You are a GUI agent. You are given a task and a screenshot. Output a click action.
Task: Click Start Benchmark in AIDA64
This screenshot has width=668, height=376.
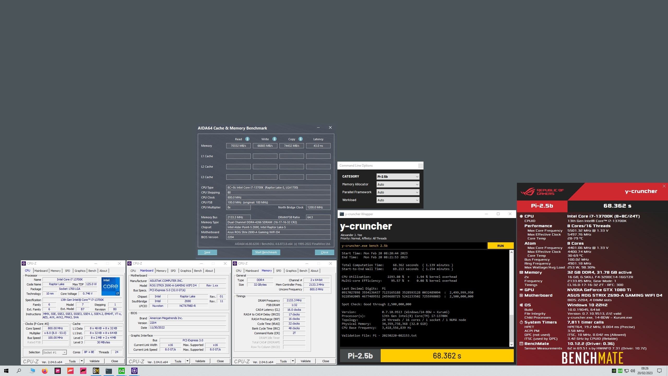(x=266, y=252)
